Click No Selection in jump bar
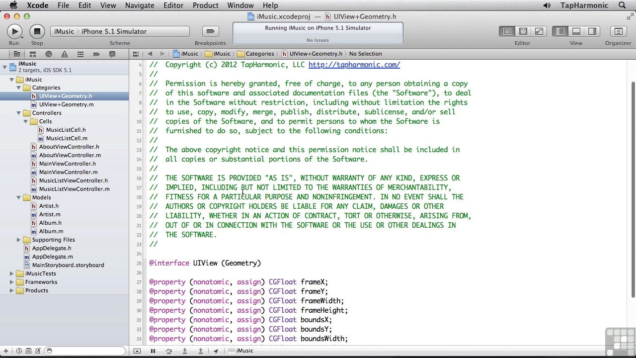The image size is (636, 358). point(365,54)
